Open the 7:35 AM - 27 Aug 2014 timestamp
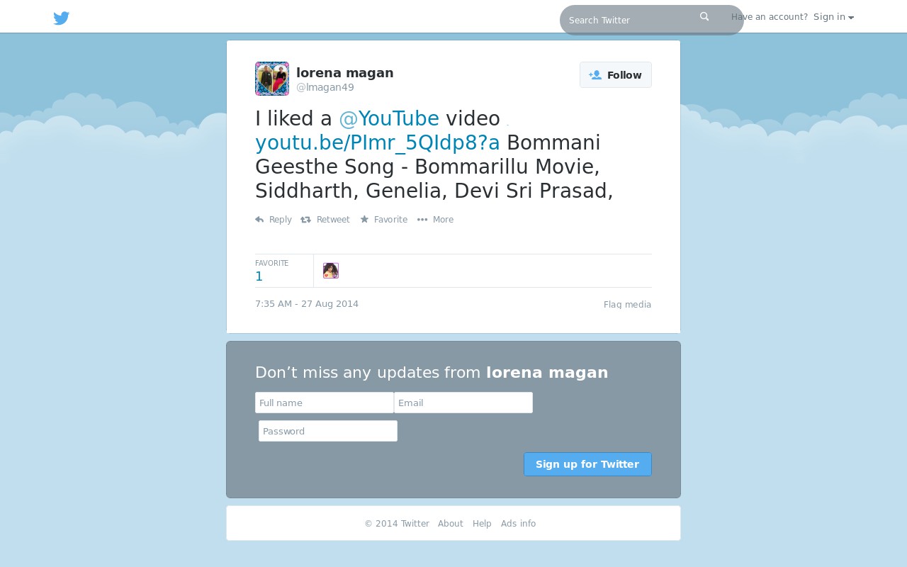This screenshot has width=907, height=567. coord(307,304)
